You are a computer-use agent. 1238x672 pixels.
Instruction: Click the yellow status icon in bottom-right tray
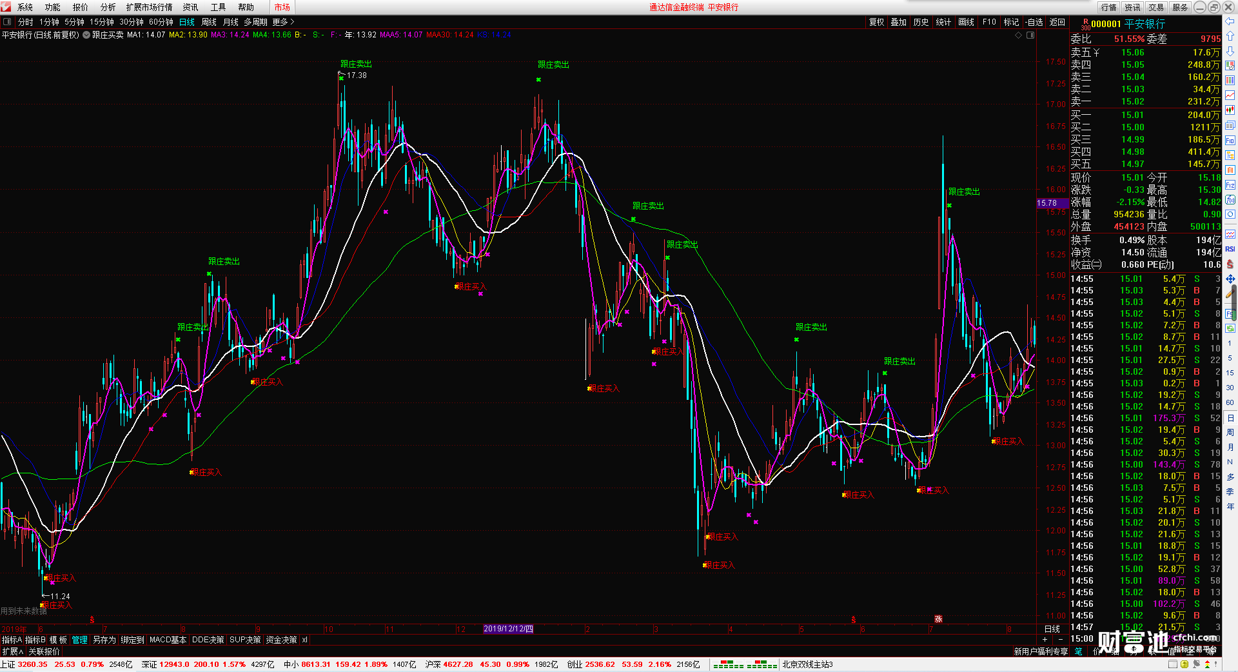pos(1184,664)
